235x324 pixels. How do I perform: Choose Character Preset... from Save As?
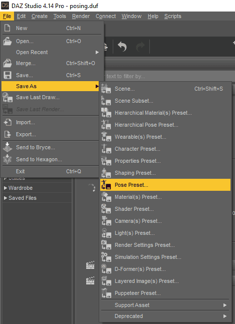point(165,149)
